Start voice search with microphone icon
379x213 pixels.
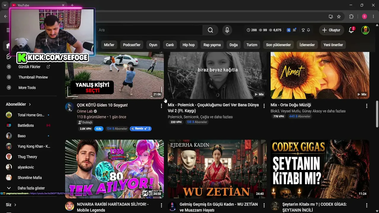pyautogui.click(x=227, y=30)
